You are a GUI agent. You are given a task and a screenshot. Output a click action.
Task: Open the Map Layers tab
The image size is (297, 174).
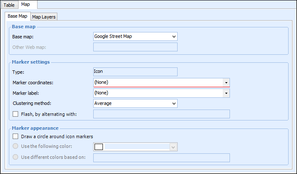coord(44,17)
